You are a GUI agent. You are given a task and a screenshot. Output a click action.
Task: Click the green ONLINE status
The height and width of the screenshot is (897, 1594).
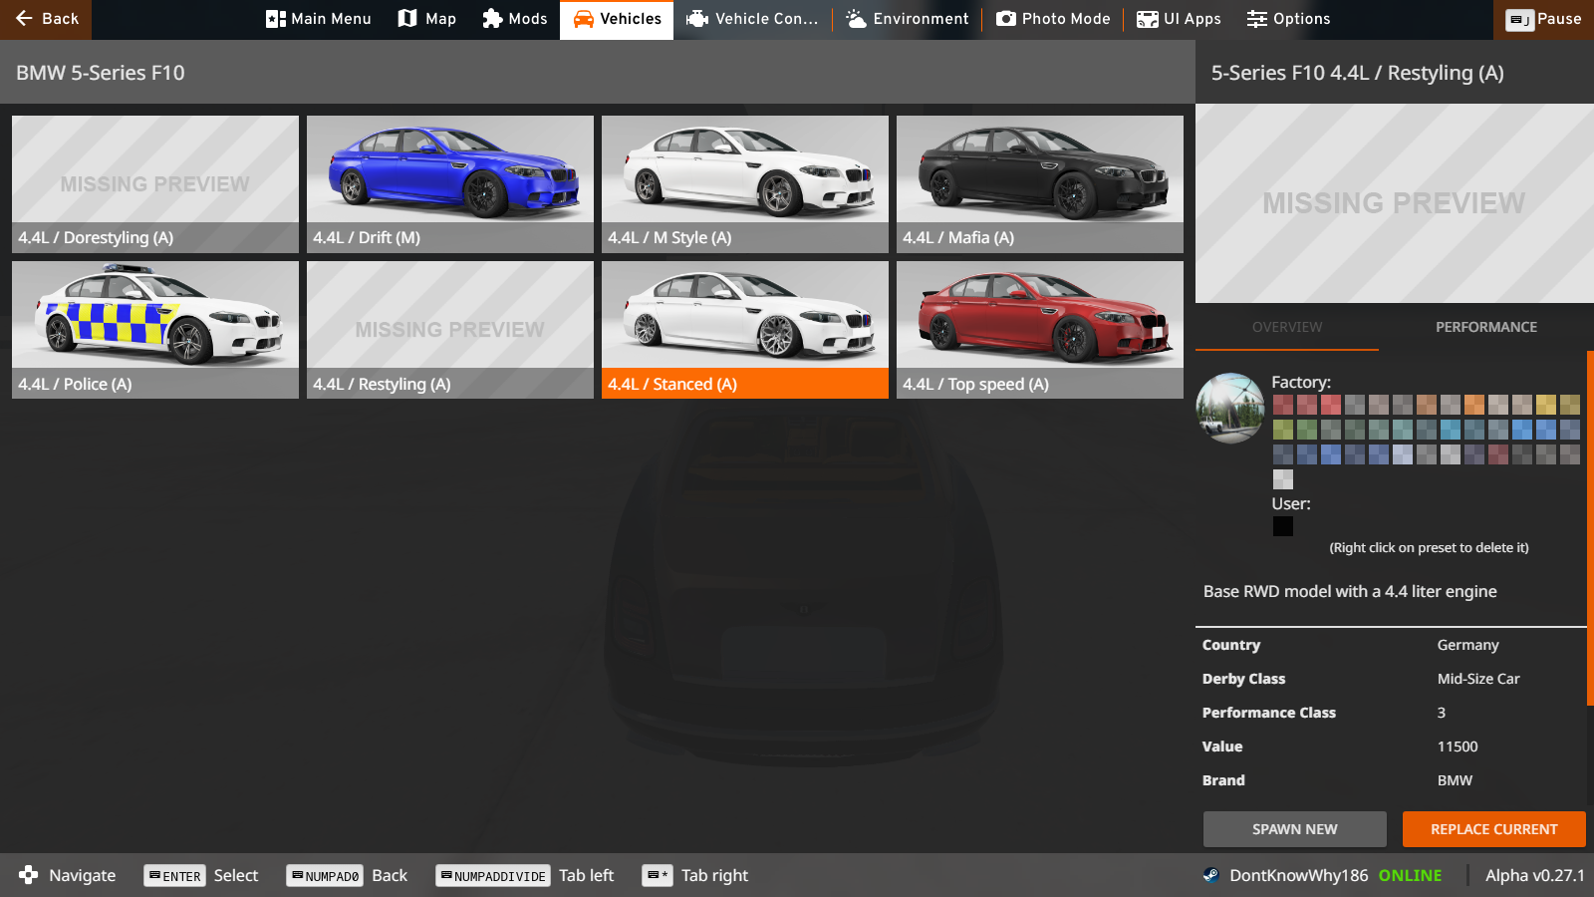coord(1410,875)
